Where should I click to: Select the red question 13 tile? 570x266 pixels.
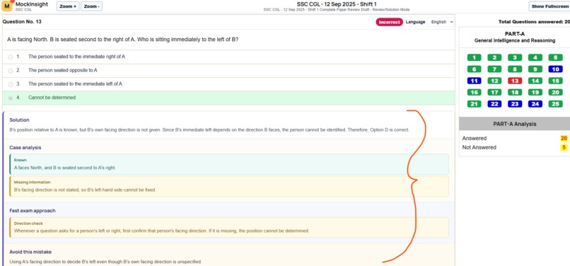(x=515, y=81)
